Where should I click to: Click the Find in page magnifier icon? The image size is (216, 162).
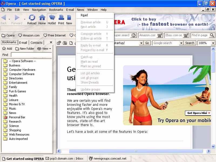[x=212, y=35]
